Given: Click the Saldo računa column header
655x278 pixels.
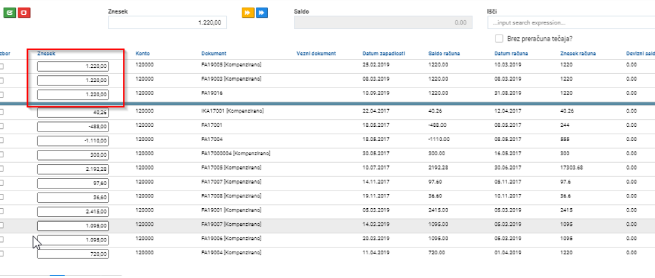Looking at the screenshot, I should pyautogui.click(x=445, y=54).
